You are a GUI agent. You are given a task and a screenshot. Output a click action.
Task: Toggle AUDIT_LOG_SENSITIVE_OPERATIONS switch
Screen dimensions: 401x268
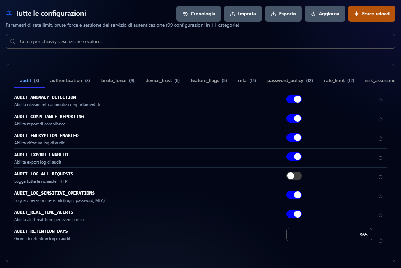(x=294, y=195)
